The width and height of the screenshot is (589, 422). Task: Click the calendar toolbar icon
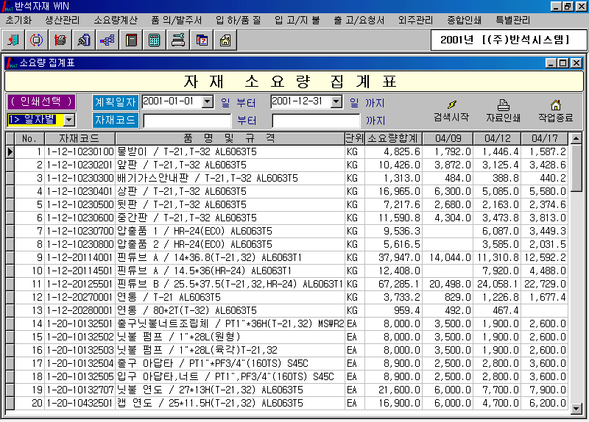[201, 40]
